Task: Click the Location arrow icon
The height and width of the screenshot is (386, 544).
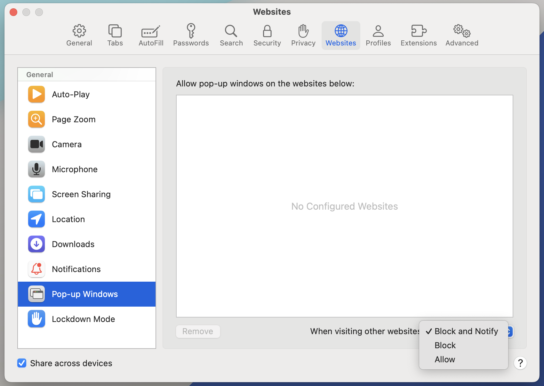Action: pos(36,219)
